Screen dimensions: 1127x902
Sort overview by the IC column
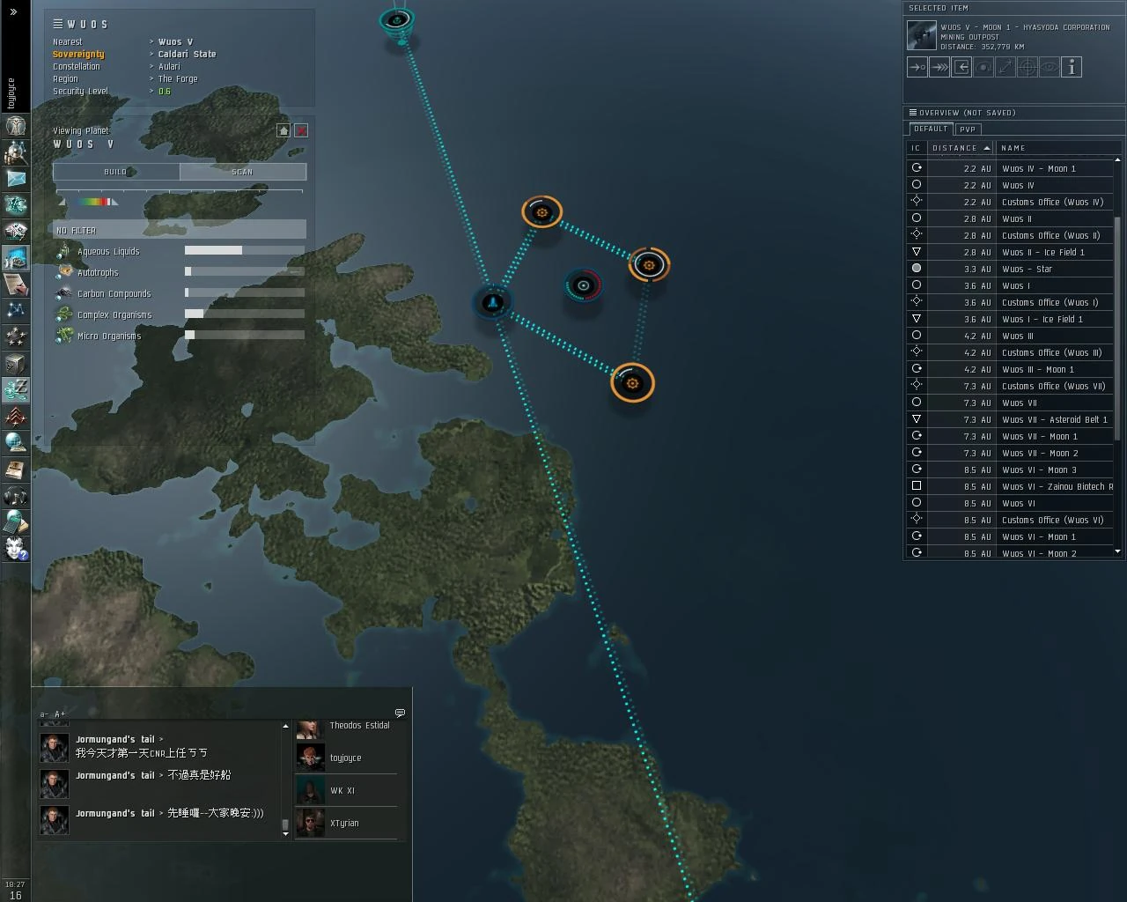coord(917,148)
